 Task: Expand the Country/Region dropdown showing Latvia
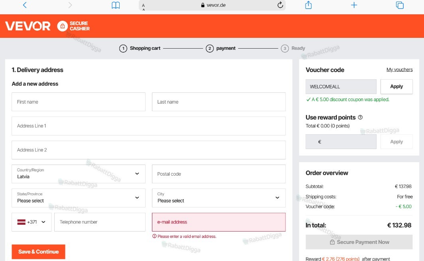(x=79, y=174)
